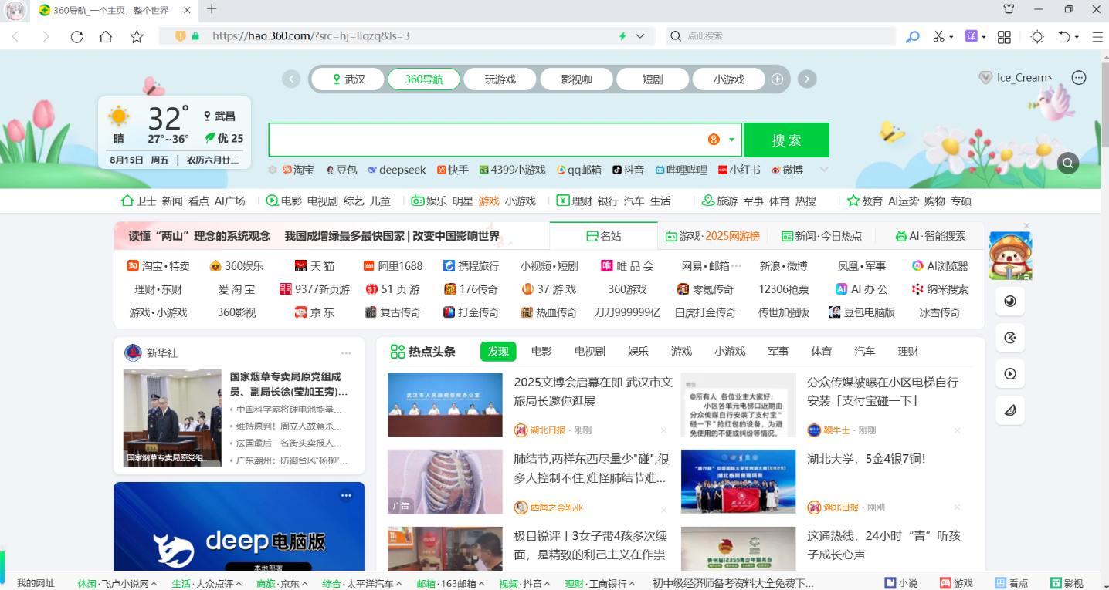Focus the main 360 search input box
1109x590 pixels.
point(487,140)
